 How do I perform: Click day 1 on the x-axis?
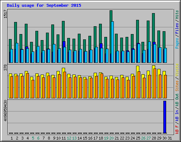[12, 138]
